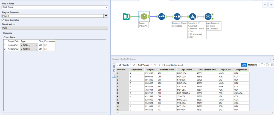Click the '99349' cost center cell
The image size is (274, 115).
[207, 76]
